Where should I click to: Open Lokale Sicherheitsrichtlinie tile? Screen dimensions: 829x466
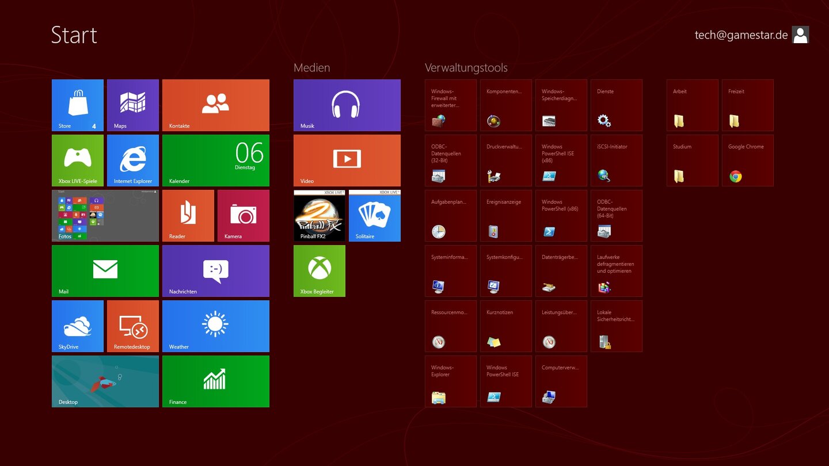(617, 326)
